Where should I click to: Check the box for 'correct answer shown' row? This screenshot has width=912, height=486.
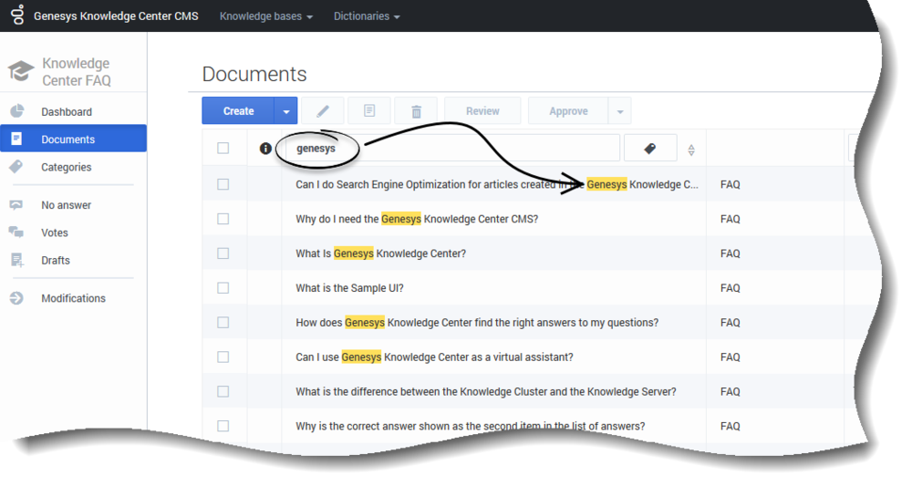point(223,426)
